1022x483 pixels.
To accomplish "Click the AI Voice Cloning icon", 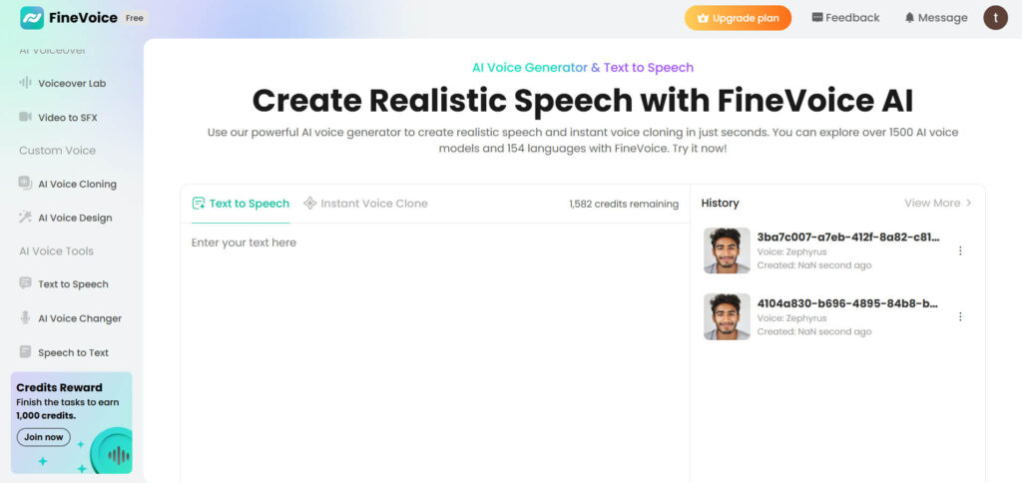I will pos(25,184).
